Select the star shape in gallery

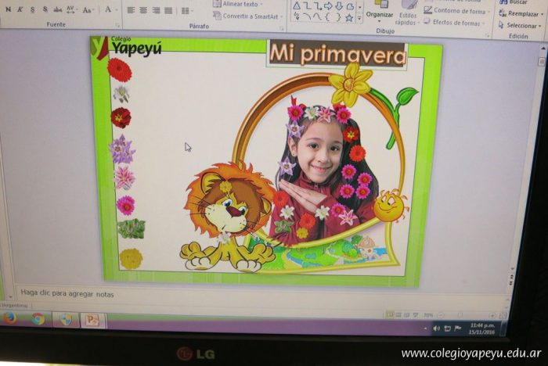(349, 17)
